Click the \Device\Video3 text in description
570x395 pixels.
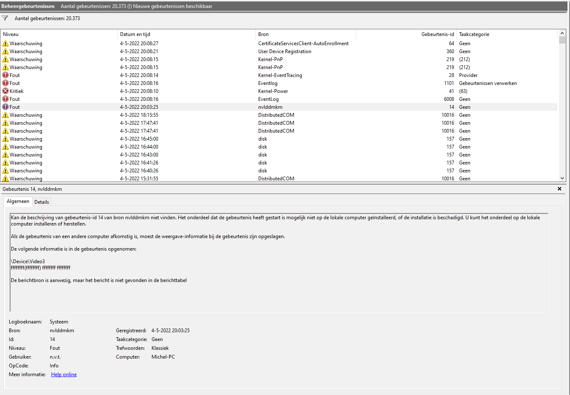tap(28, 262)
